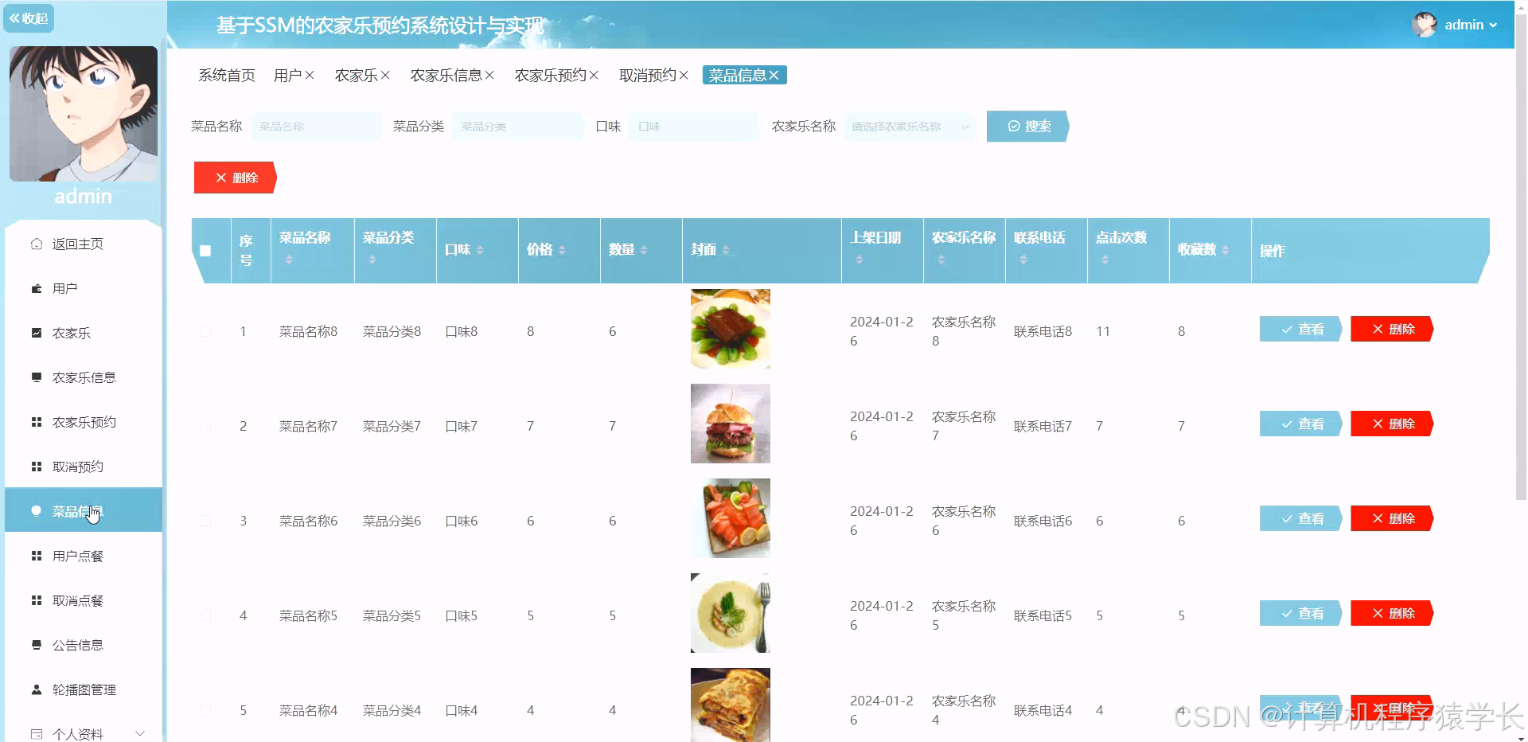Toggle the select-all checkbox in table header
The image size is (1528, 742).
207,251
